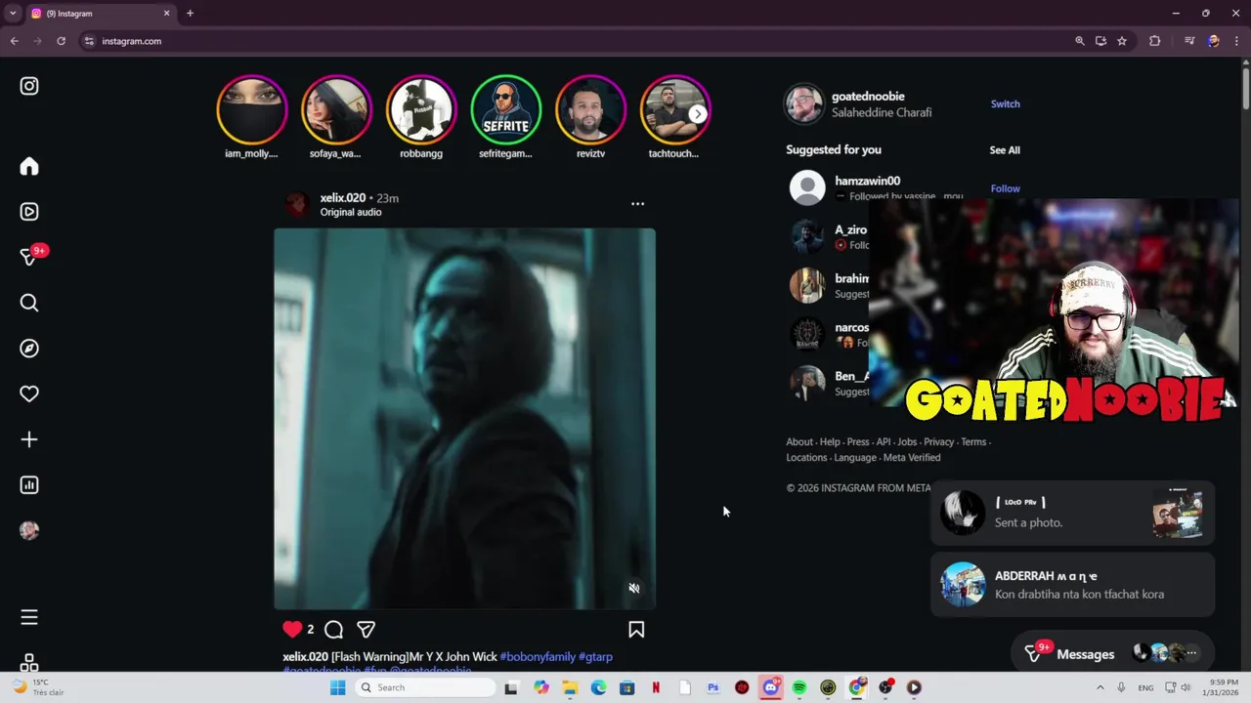Unmute the video audio
The width and height of the screenshot is (1251, 703).
point(633,588)
